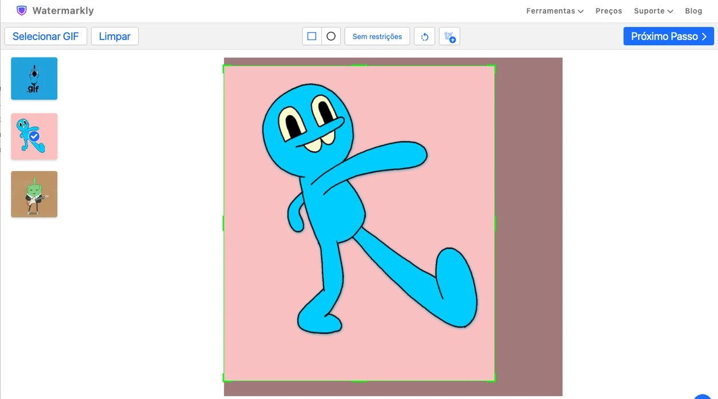
Task: Click the add crop area icon
Action: click(x=450, y=37)
